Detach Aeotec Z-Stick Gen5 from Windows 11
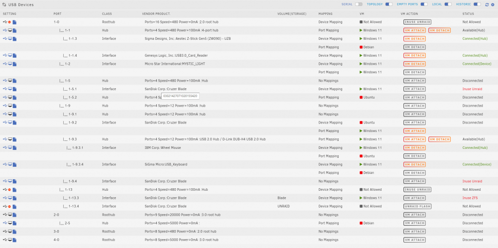The height and width of the screenshot is (248, 498). click(x=414, y=39)
